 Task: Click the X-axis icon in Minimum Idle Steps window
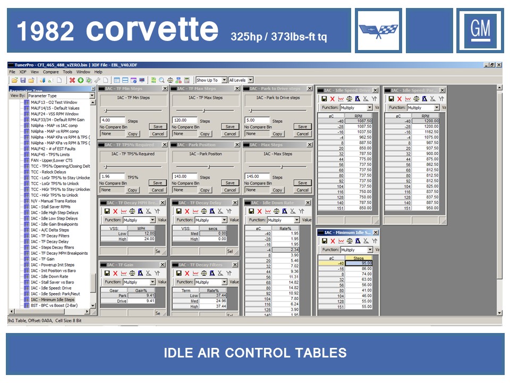(366, 241)
